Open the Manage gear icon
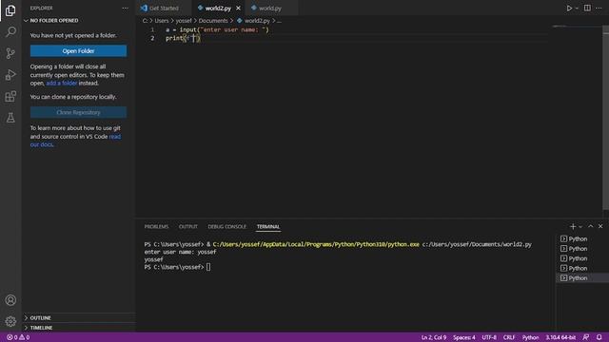Screen dimensions: 609x342 pyautogui.click(x=10, y=321)
